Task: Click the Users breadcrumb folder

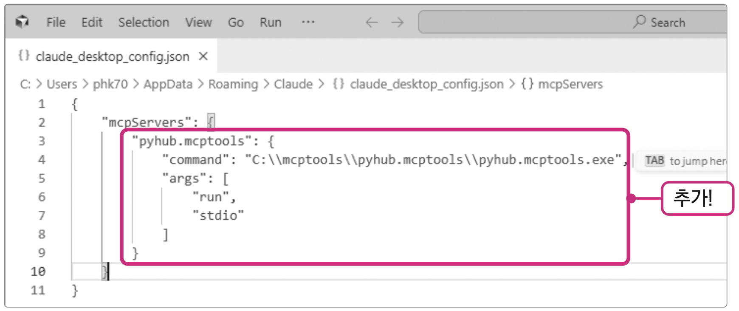Action: click(x=62, y=84)
